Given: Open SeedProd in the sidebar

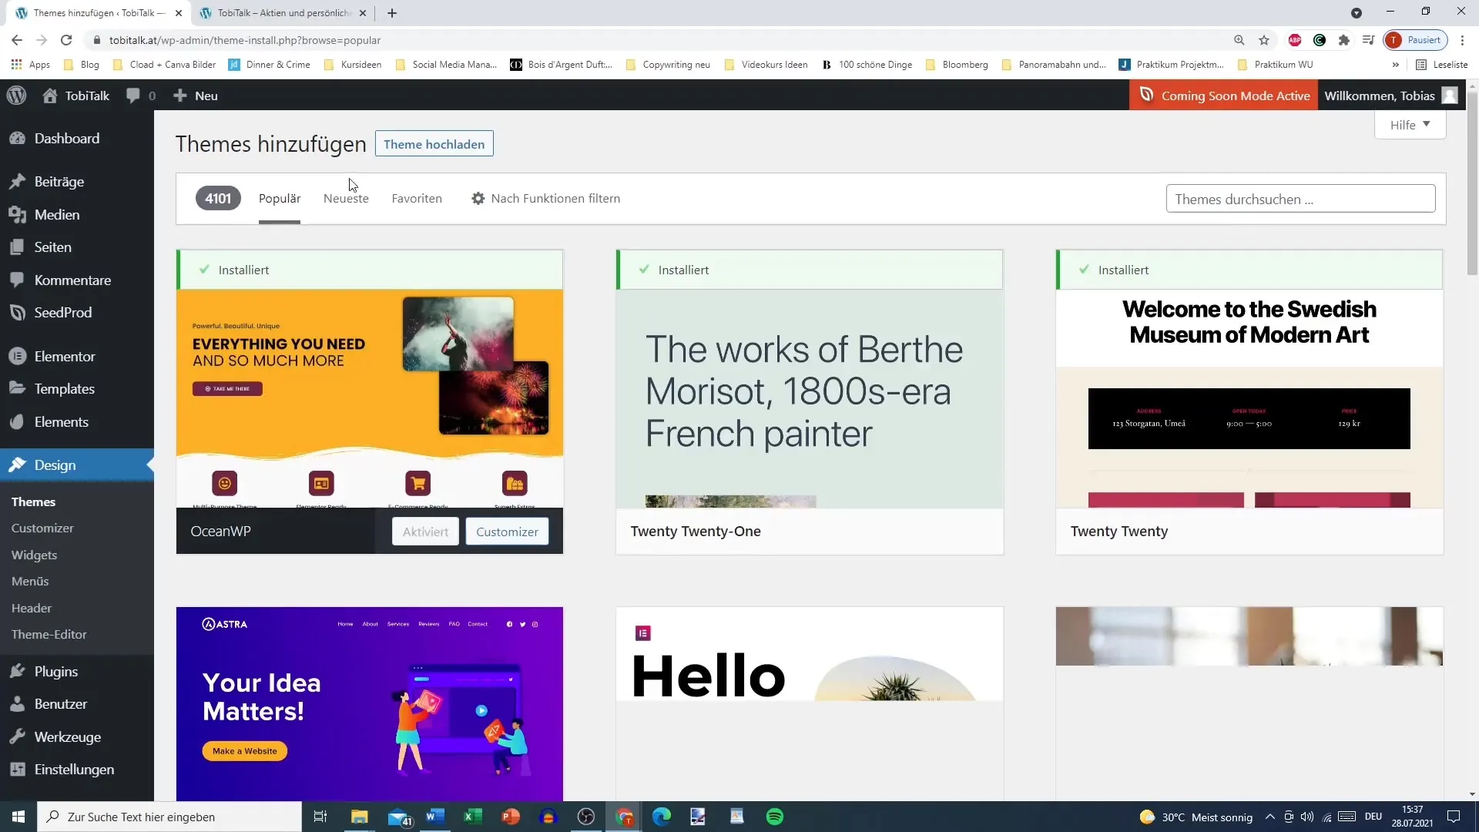Looking at the screenshot, I should [62, 312].
